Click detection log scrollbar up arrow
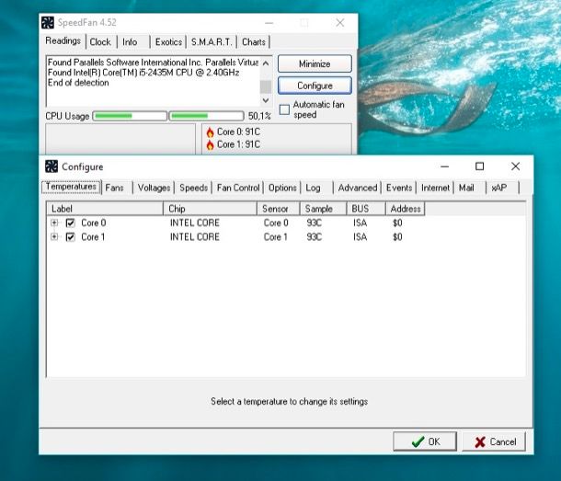The width and height of the screenshot is (561, 481). 266,63
